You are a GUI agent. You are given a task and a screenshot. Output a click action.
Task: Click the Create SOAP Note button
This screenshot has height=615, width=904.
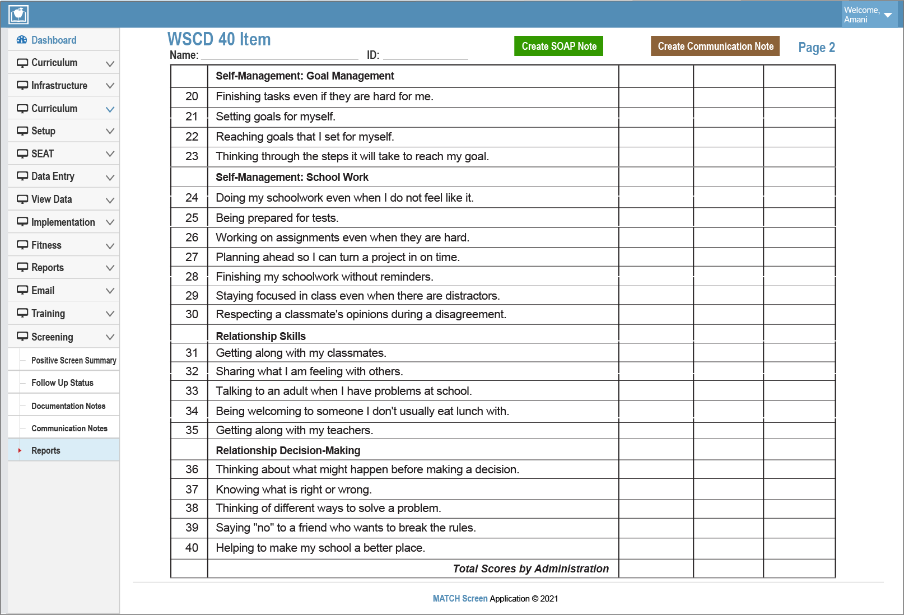tap(558, 46)
